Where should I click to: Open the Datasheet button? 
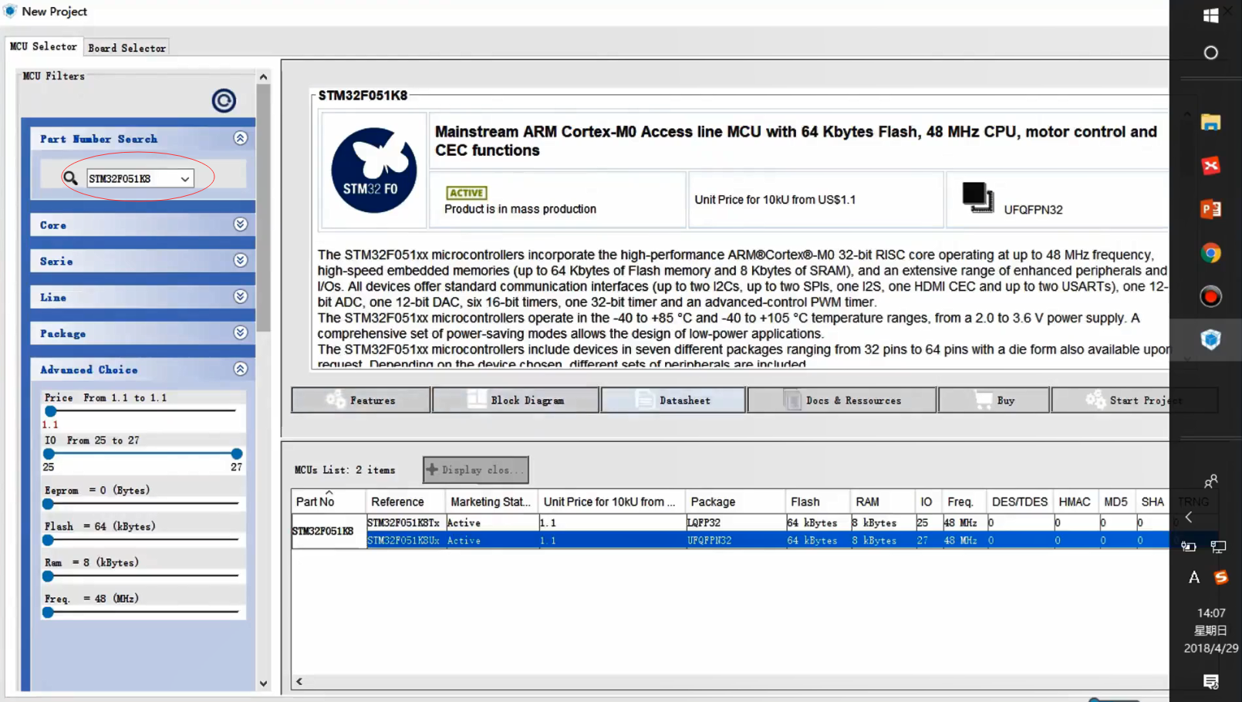coord(673,400)
